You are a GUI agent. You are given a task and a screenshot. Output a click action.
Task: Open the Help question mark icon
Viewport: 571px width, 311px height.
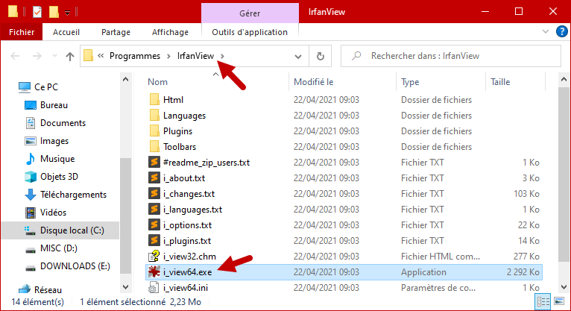pos(562,31)
